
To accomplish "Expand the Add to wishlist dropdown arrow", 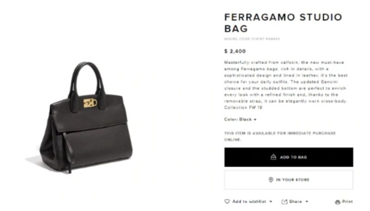I will pyautogui.click(x=271, y=201).
